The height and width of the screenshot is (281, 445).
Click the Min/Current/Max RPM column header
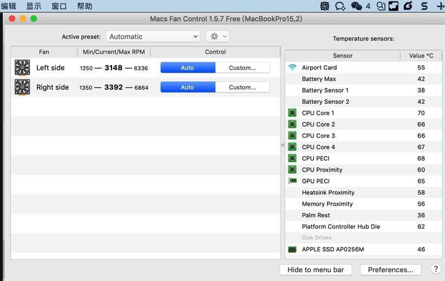pyautogui.click(x=114, y=52)
